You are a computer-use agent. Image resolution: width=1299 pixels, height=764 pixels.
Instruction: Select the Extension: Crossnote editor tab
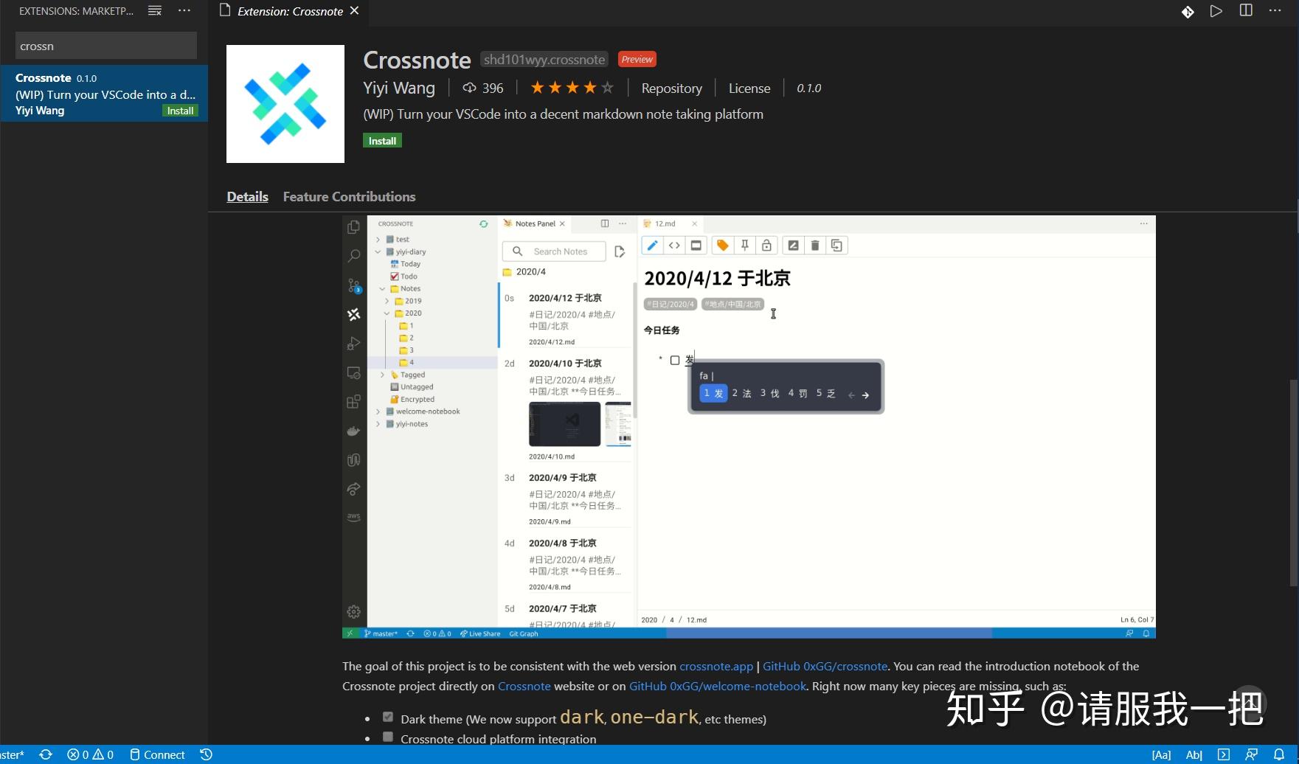[289, 11]
